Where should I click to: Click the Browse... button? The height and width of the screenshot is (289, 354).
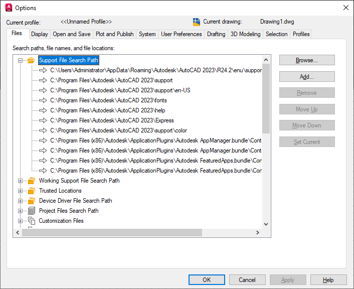(x=307, y=60)
